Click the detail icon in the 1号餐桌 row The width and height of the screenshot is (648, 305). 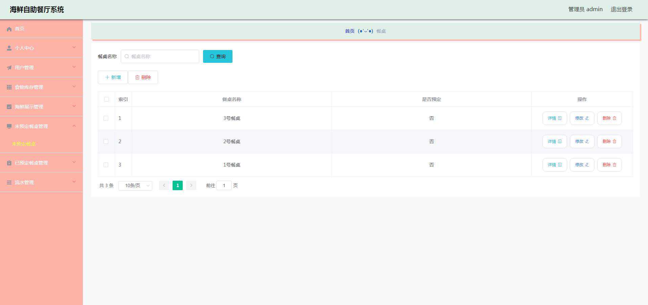tap(560, 165)
